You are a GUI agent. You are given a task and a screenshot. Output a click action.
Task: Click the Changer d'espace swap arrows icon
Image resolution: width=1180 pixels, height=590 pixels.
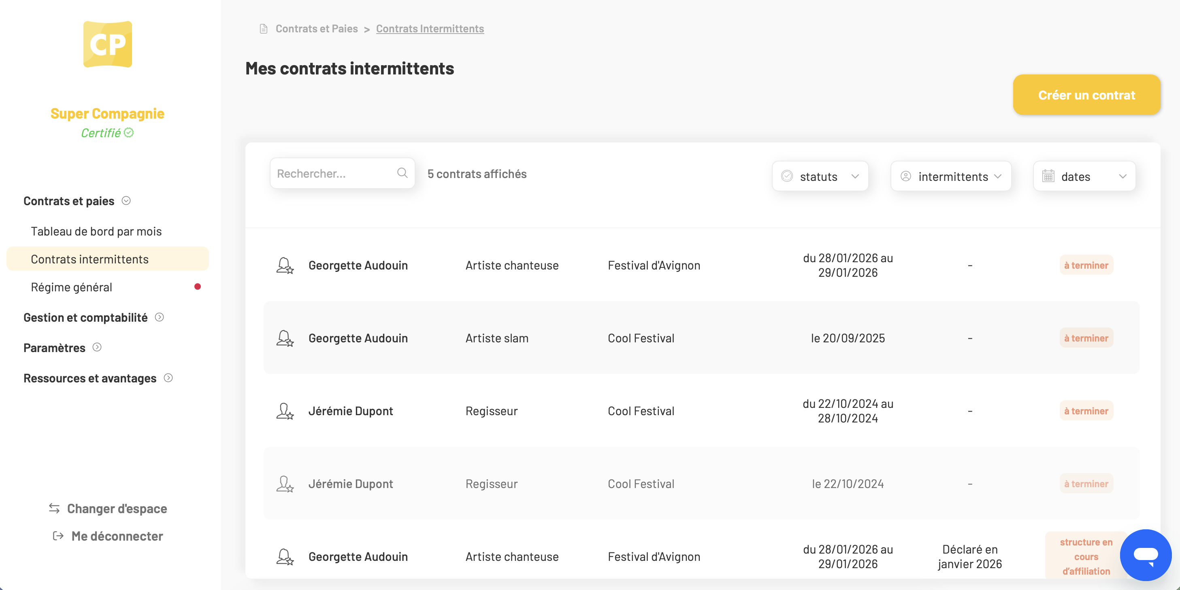[55, 508]
